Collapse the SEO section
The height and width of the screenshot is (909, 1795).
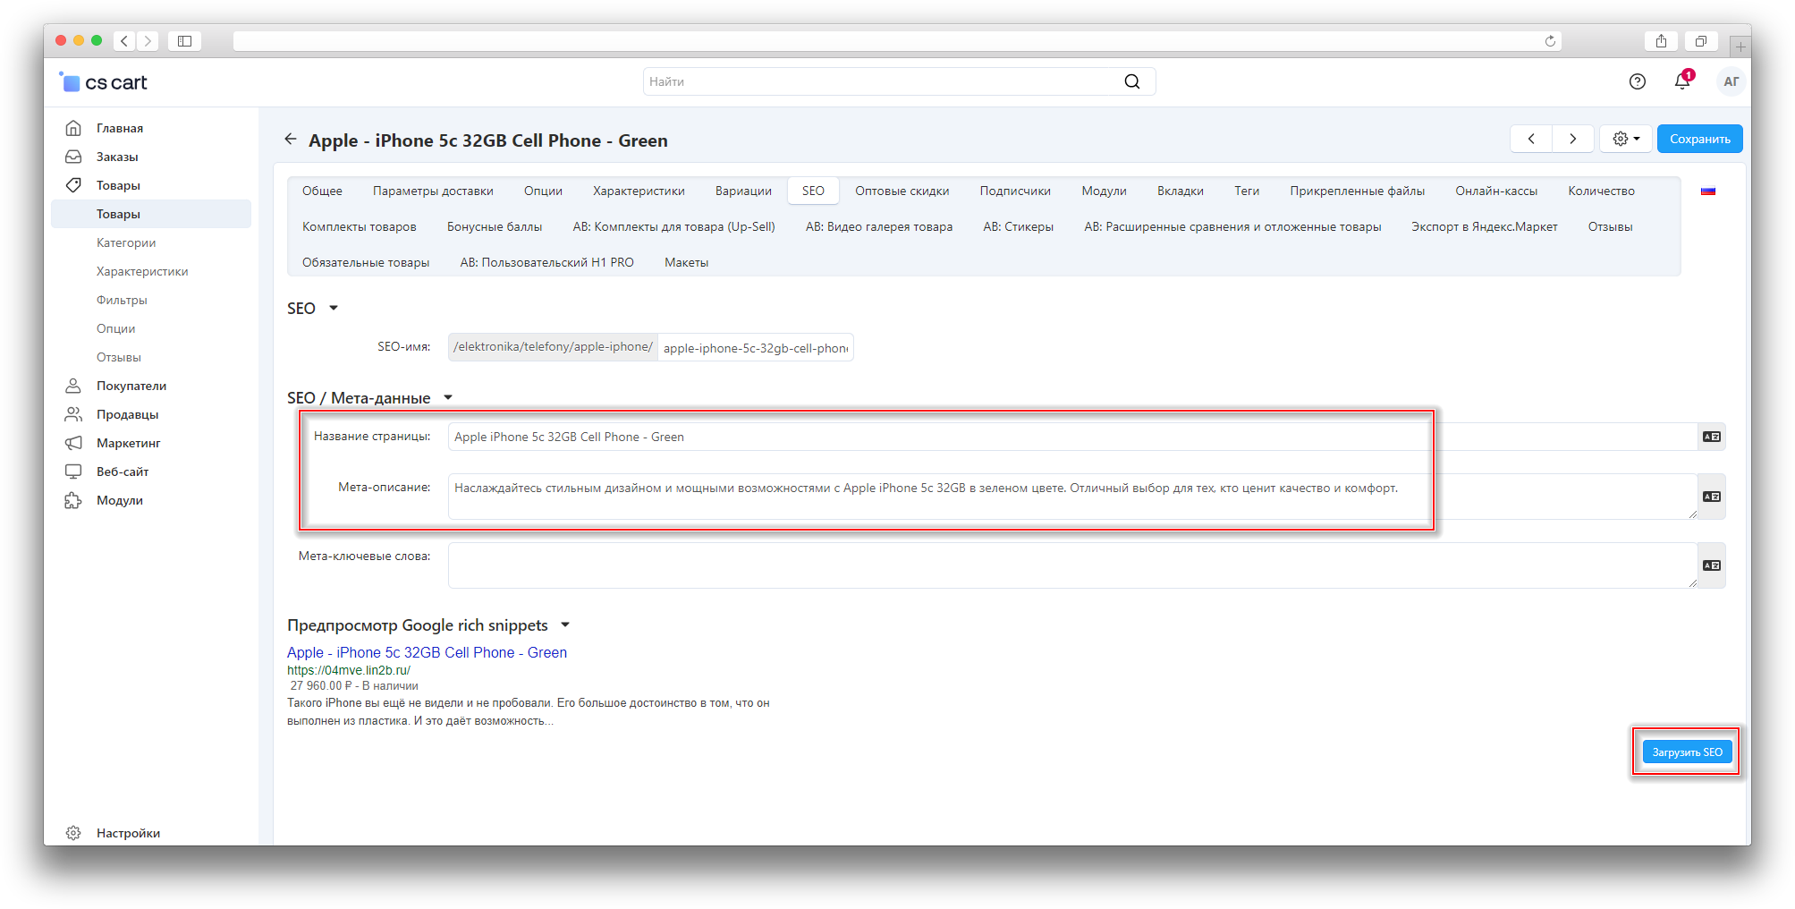click(334, 308)
